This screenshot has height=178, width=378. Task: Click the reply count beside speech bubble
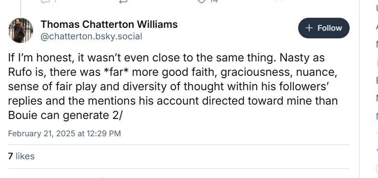[x=55, y=1]
